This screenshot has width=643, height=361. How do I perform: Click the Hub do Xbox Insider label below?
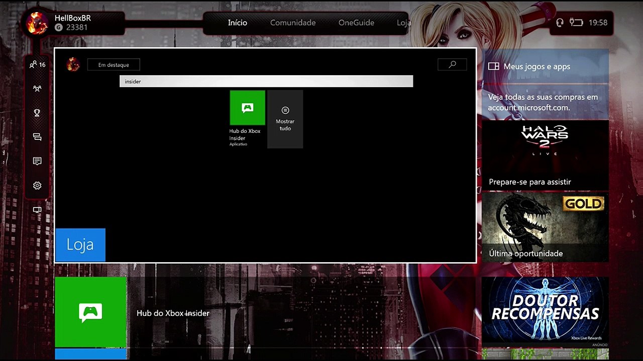tap(173, 313)
